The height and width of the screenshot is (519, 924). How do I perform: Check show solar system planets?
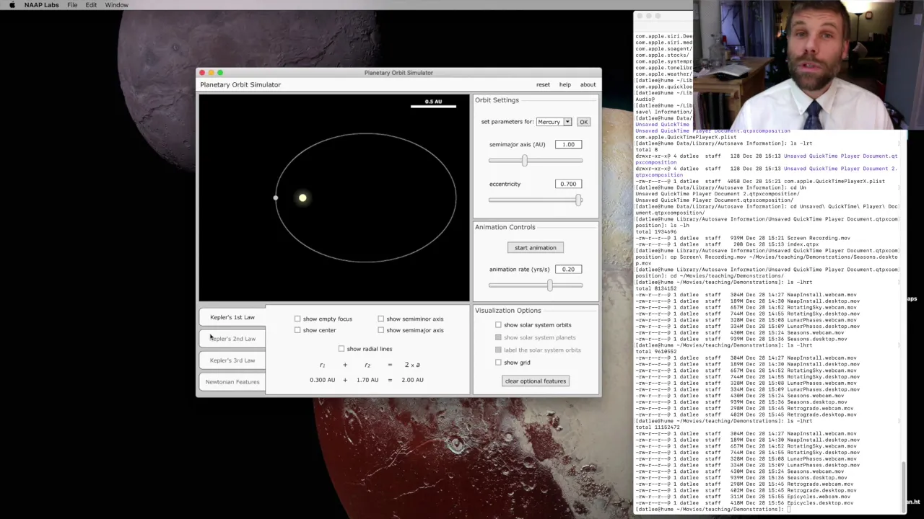498,337
